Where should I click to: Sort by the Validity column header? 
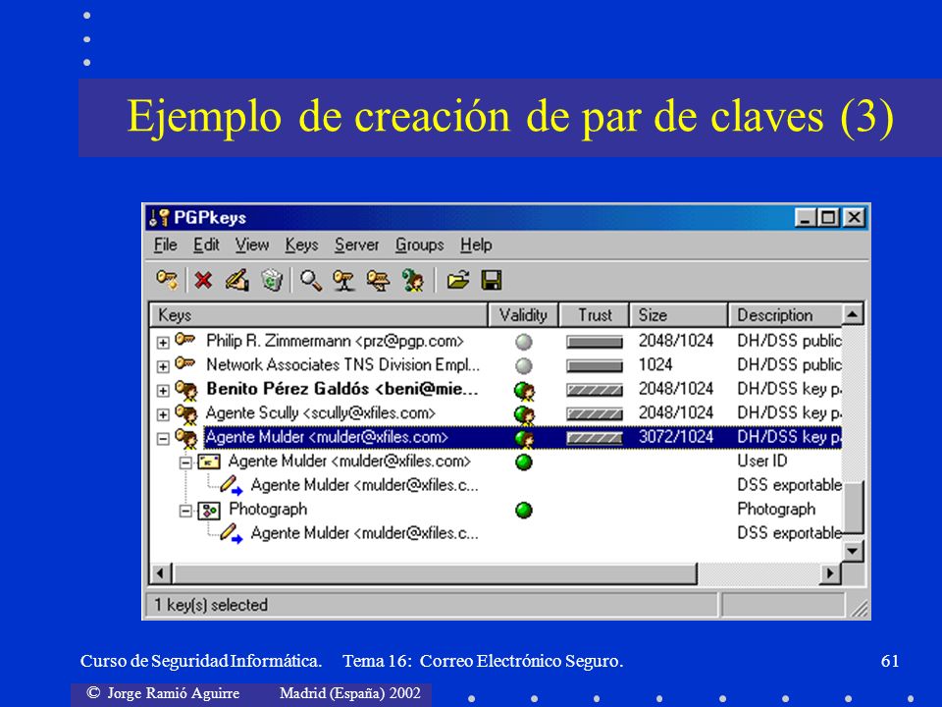click(523, 315)
